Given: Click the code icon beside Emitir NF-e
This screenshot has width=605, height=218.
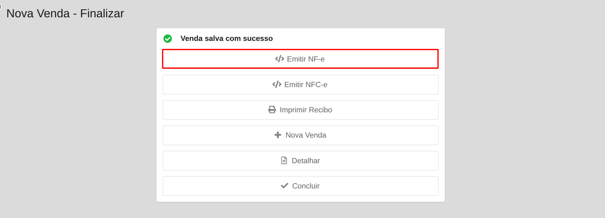Looking at the screenshot, I should (x=279, y=59).
